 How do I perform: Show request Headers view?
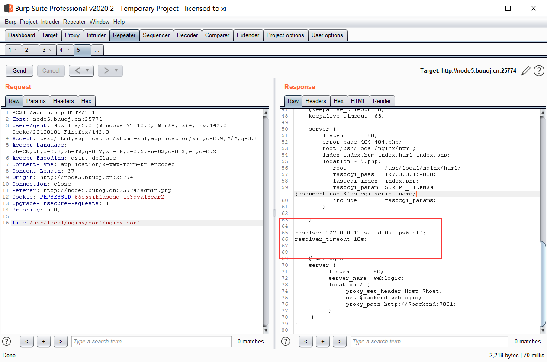64,101
